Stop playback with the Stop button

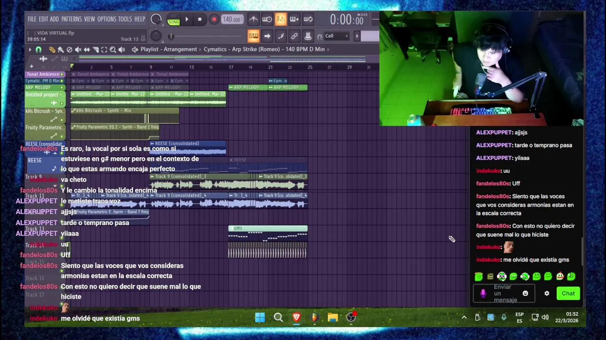tap(200, 19)
